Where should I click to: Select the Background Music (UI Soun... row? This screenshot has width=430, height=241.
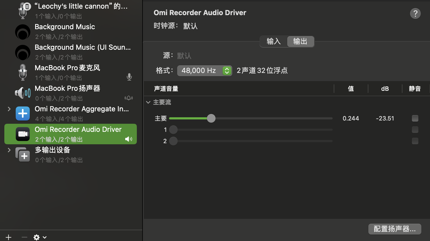tap(71, 52)
